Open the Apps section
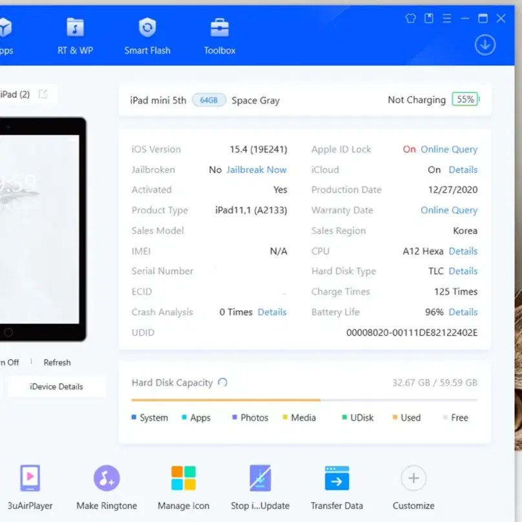522x522 pixels. coord(6,37)
